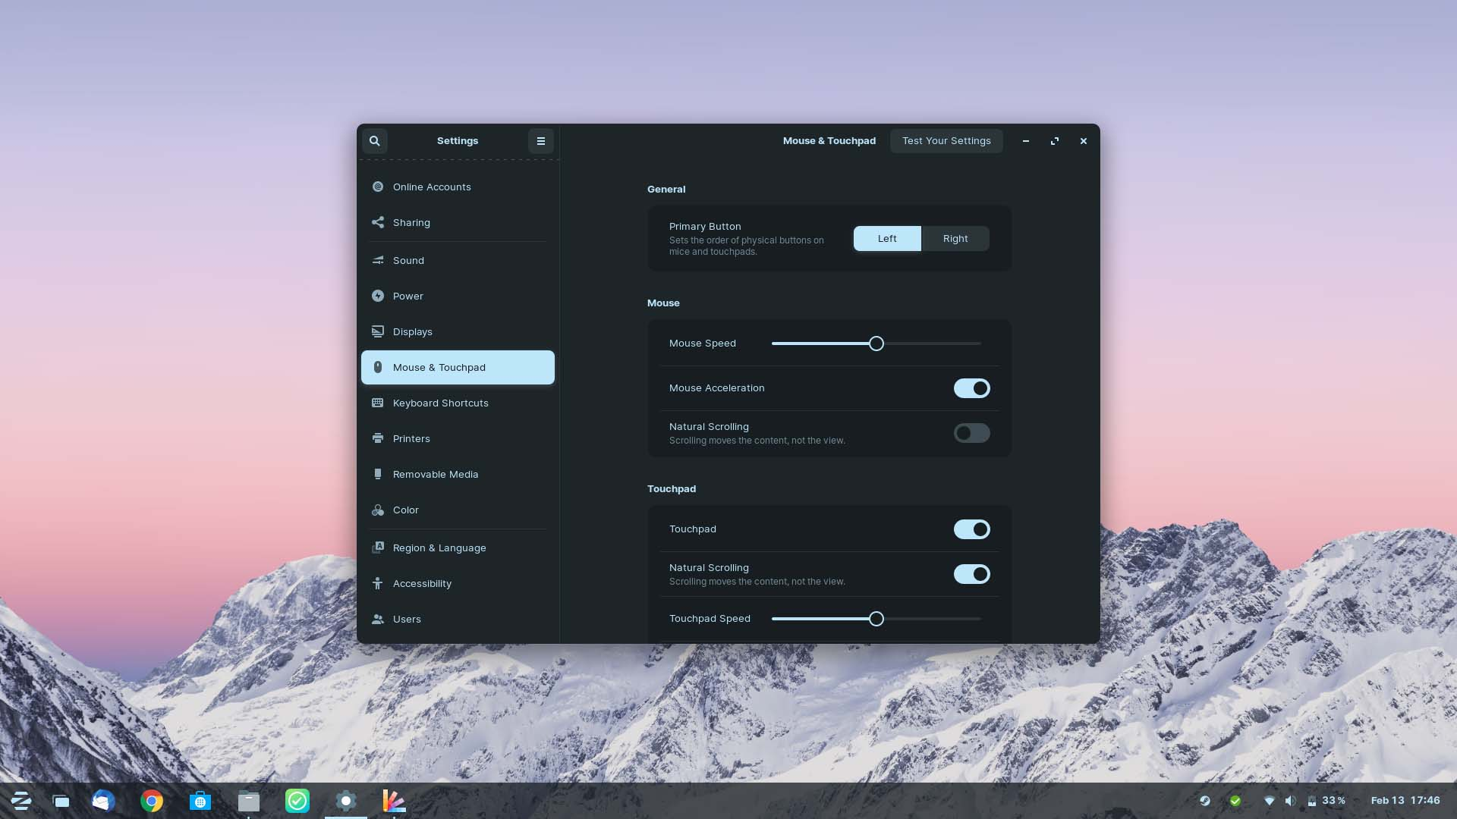
Task: Disable Natural Scrolling for the touchpad
Action: point(971,574)
